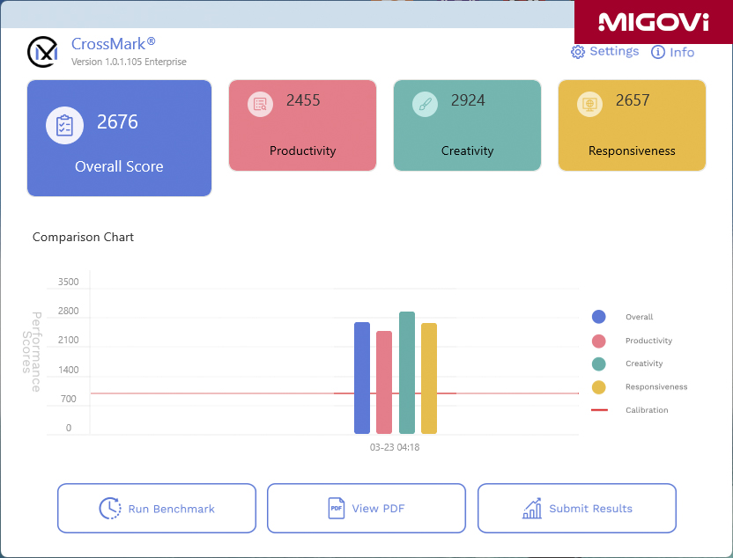Select the teal Creativity bar in chart
Screen dimensions: 733x558
coord(407,373)
